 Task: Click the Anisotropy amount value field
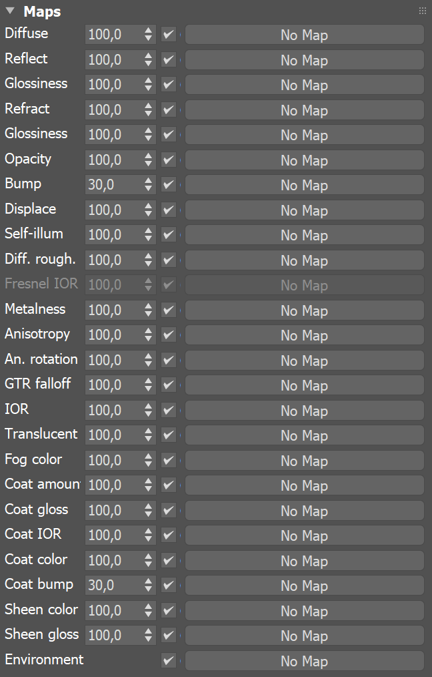pyautogui.click(x=113, y=335)
